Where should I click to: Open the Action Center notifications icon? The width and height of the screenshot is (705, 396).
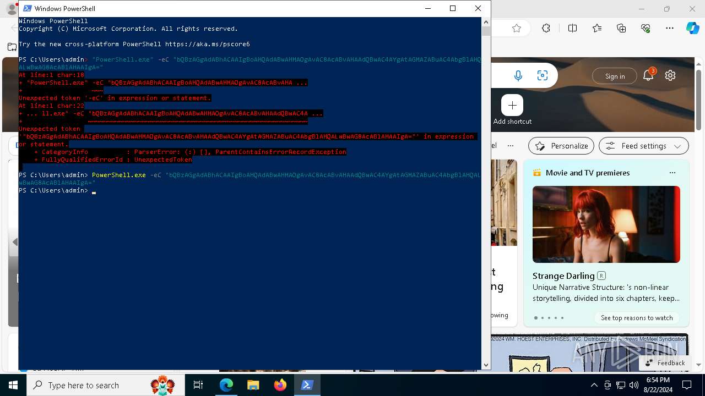pyautogui.click(x=687, y=385)
